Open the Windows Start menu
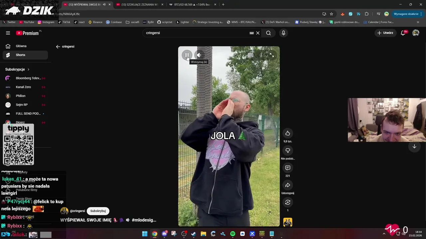The image size is (426, 239). pyautogui.click(x=145, y=234)
